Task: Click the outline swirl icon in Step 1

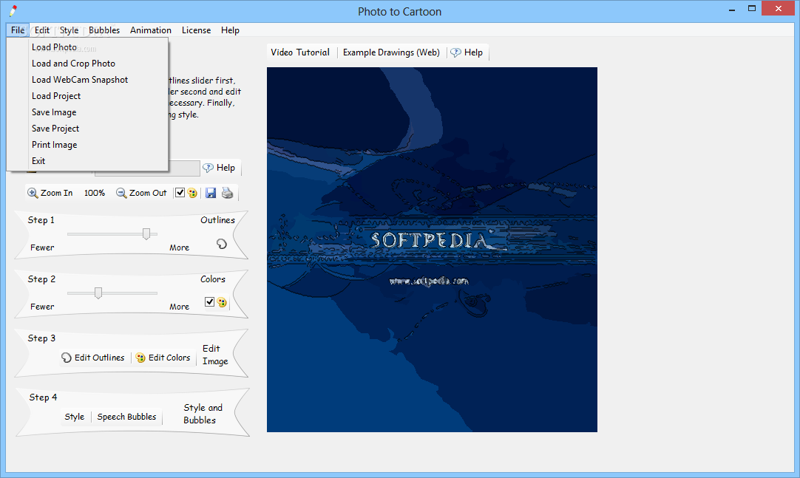Action: coord(221,244)
